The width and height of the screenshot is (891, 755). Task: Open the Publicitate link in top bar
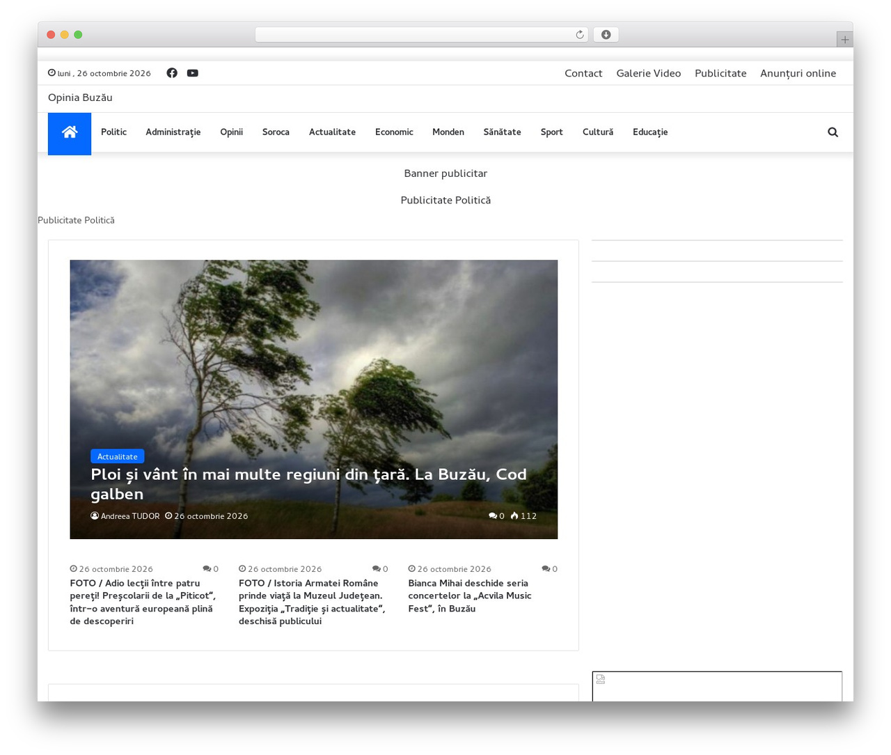[x=720, y=73]
